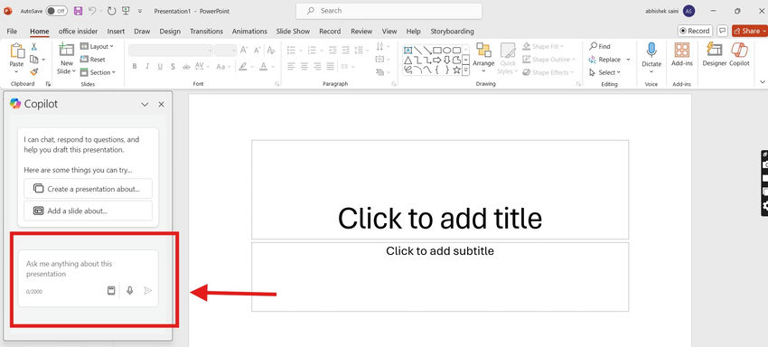Start slideshow from beginning icon in title bar
Screen dimensions: 768x347
coord(126,11)
